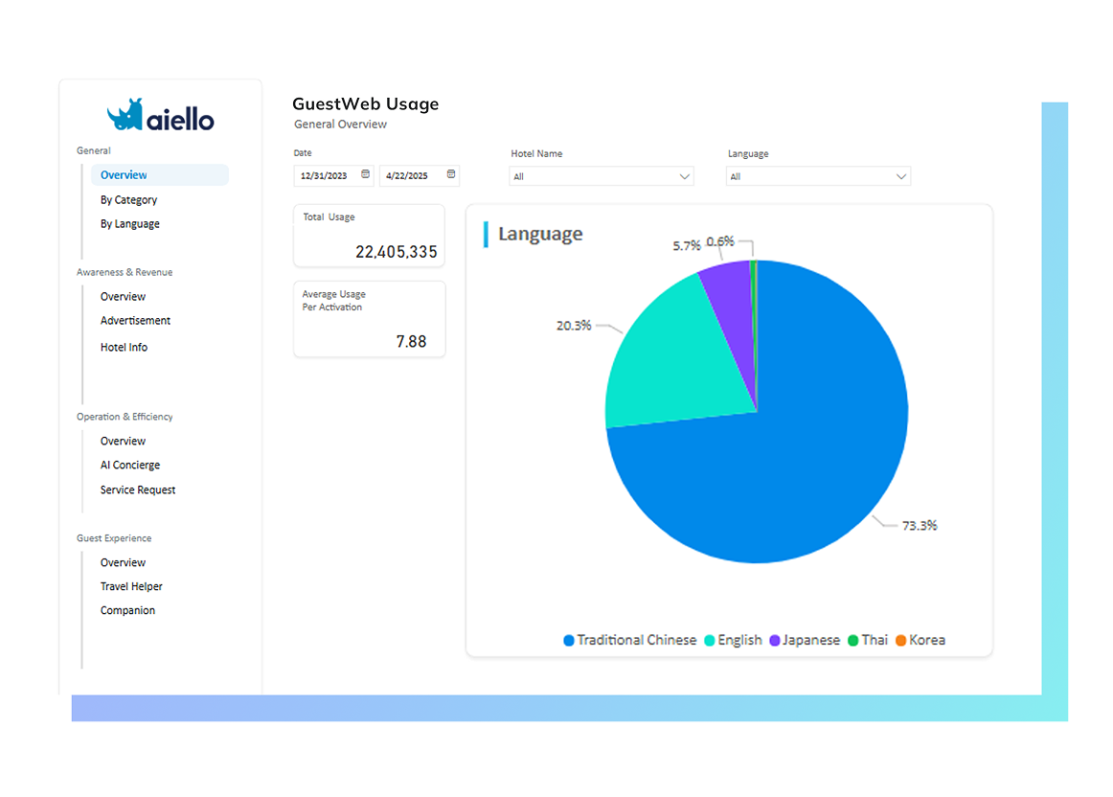Click the Awareness & Revenue section header
1113x797 pixels.
click(x=125, y=272)
